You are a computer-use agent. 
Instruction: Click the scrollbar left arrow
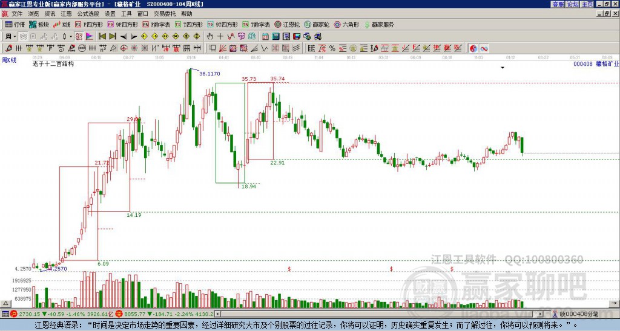(217, 314)
